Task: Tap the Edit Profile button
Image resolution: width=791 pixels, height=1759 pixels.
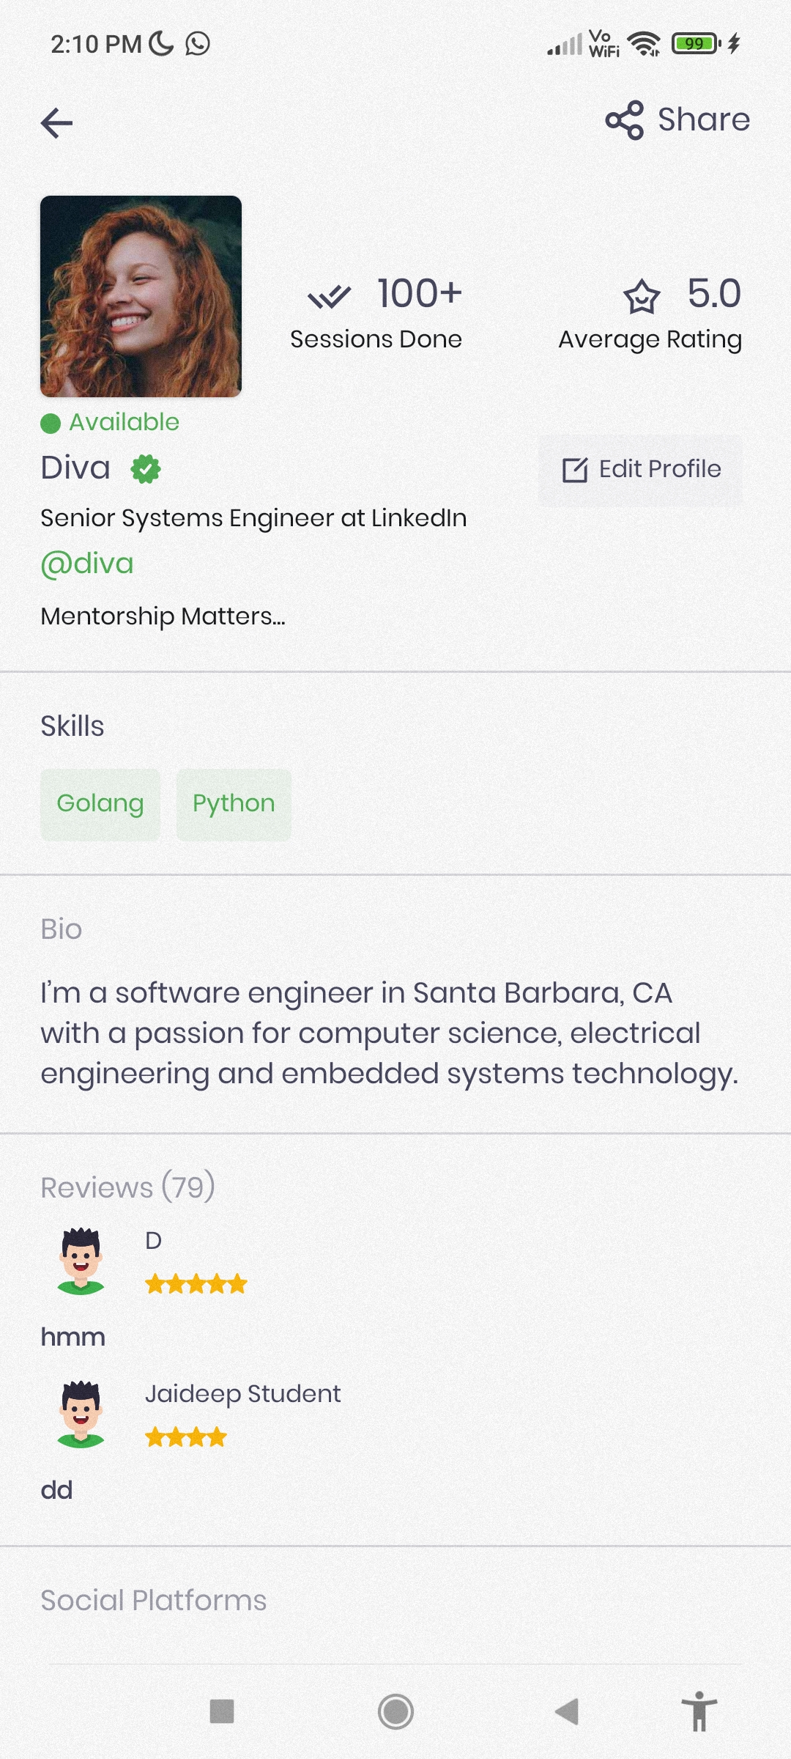Action: (x=639, y=468)
